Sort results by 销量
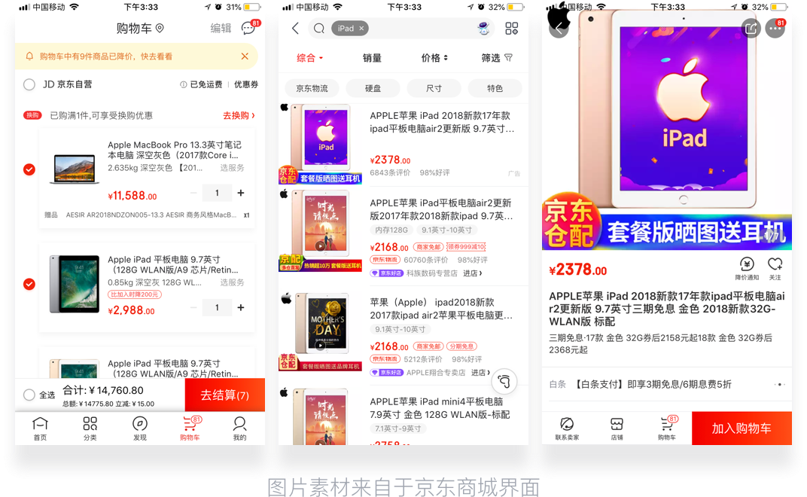 click(x=372, y=58)
